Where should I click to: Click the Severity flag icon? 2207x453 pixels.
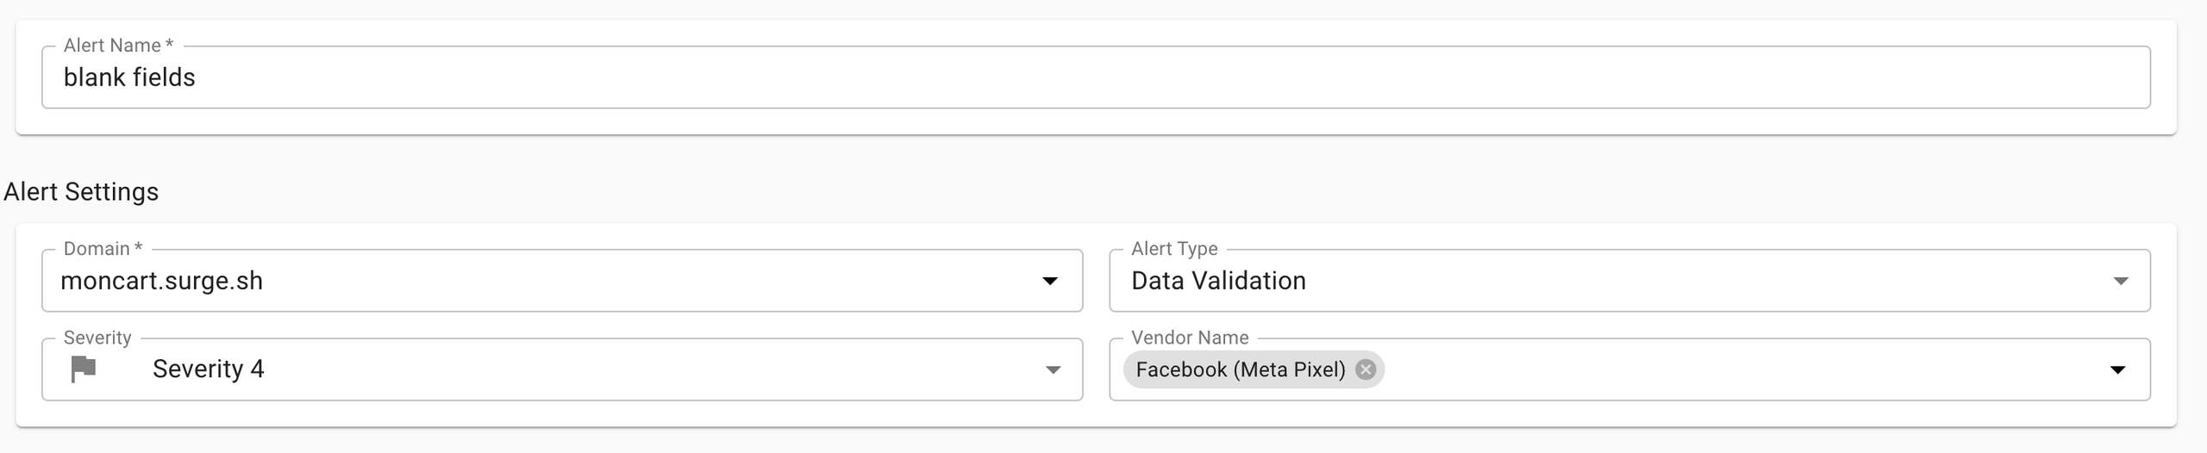pos(84,369)
